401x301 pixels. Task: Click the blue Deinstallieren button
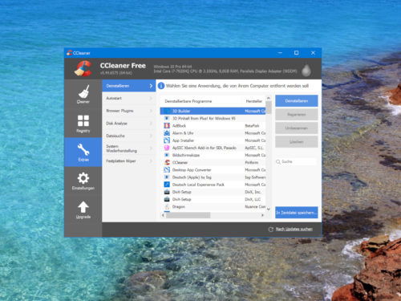tap(297, 101)
